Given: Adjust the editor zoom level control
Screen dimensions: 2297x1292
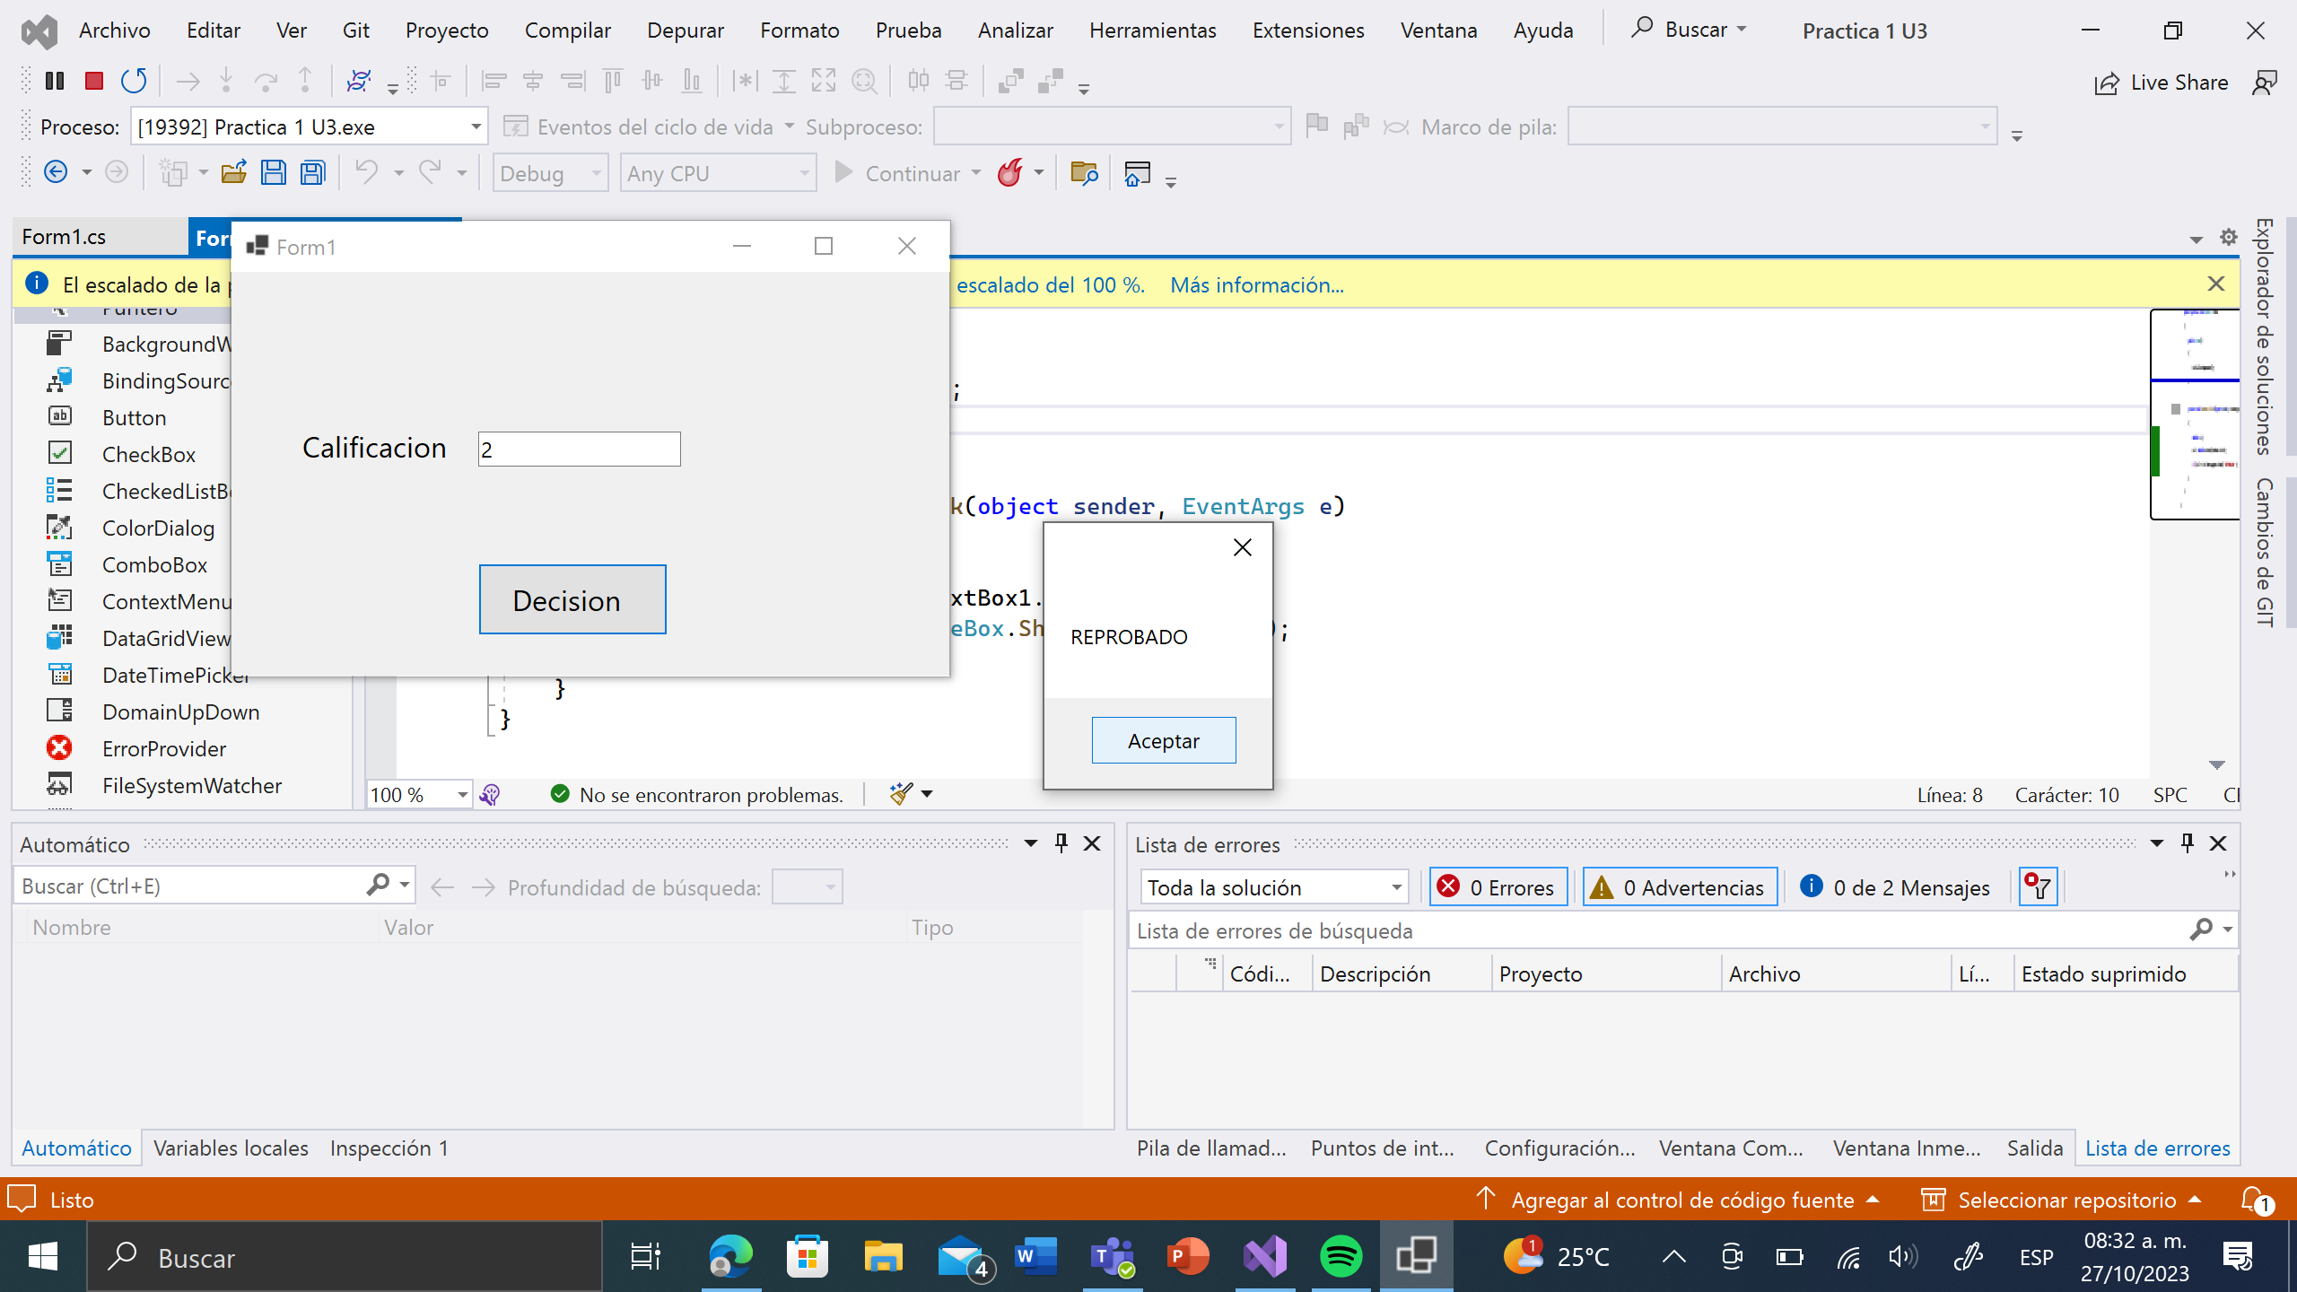Looking at the screenshot, I should pos(418,794).
